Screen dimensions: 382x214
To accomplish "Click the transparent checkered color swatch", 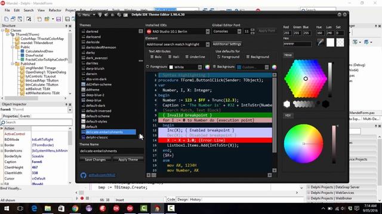I will click(x=340, y=42).
